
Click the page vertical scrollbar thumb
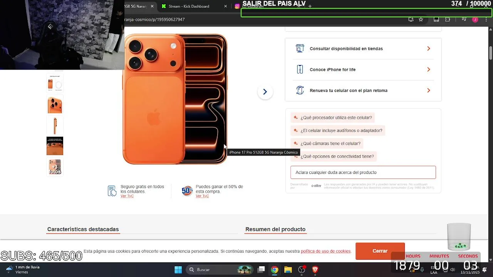point(491,52)
